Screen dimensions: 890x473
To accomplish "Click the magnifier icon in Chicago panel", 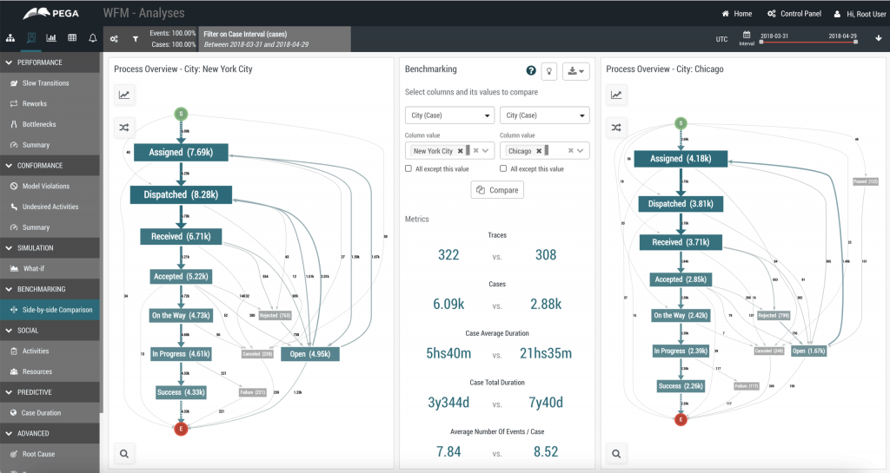I will 616,453.
